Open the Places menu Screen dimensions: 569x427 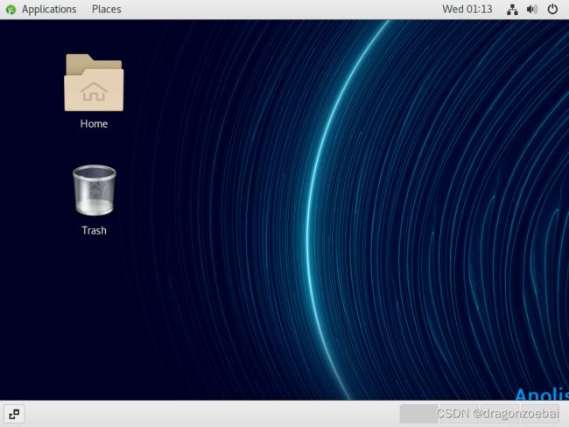tap(106, 9)
